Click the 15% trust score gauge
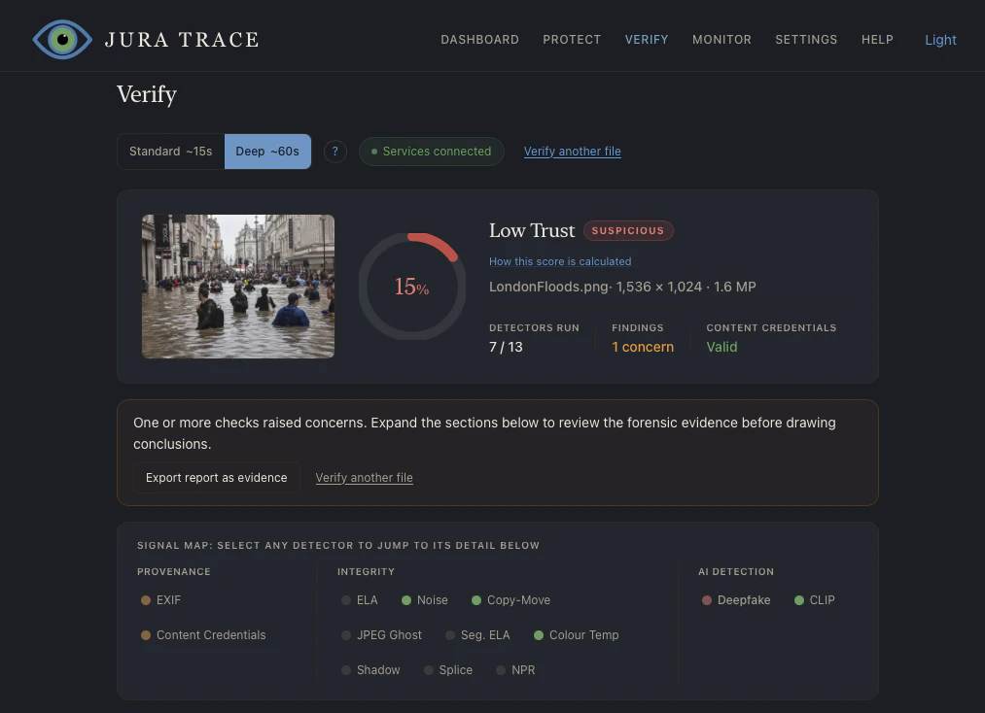985x713 pixels. point(412,287)
